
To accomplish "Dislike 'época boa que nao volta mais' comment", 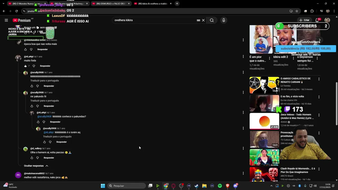I will click(x=31, y=49).
